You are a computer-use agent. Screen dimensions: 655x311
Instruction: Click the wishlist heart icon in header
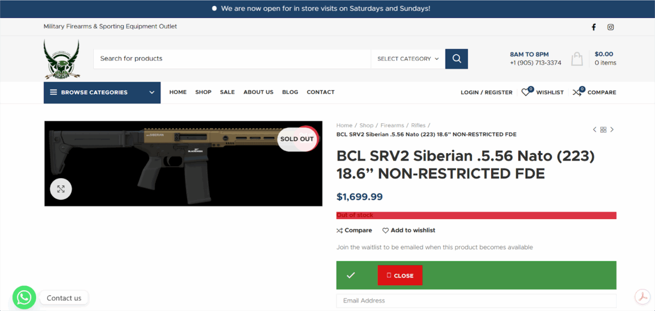tap(526, 92)
